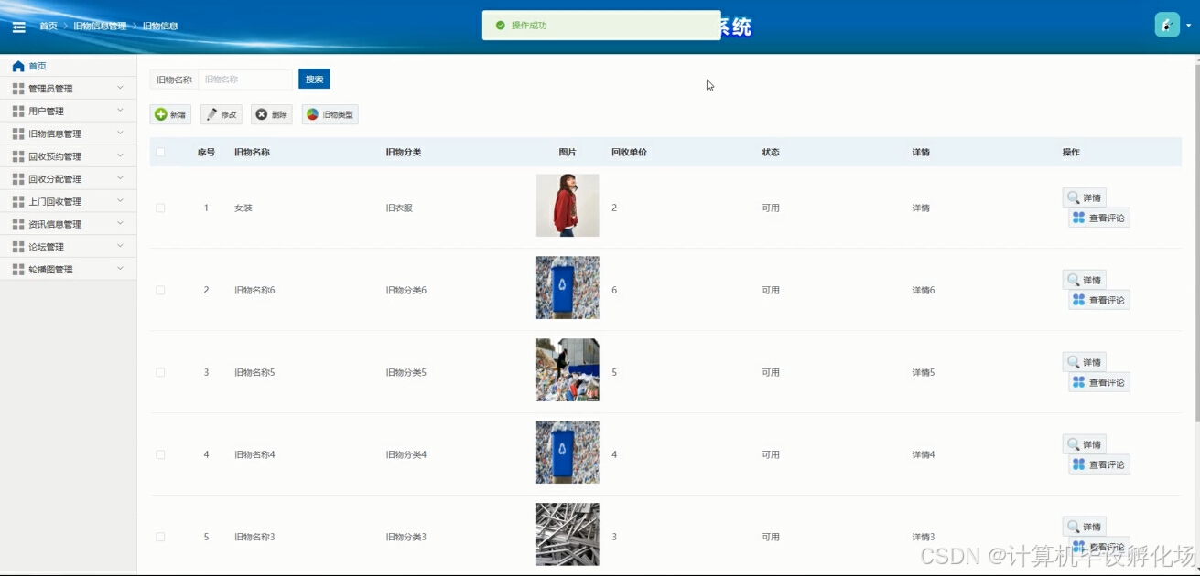This screenshot has width=1200, height=576.
Task: Click the 资讯信息管理 grid icon
Action: click(x=18, y=224)
